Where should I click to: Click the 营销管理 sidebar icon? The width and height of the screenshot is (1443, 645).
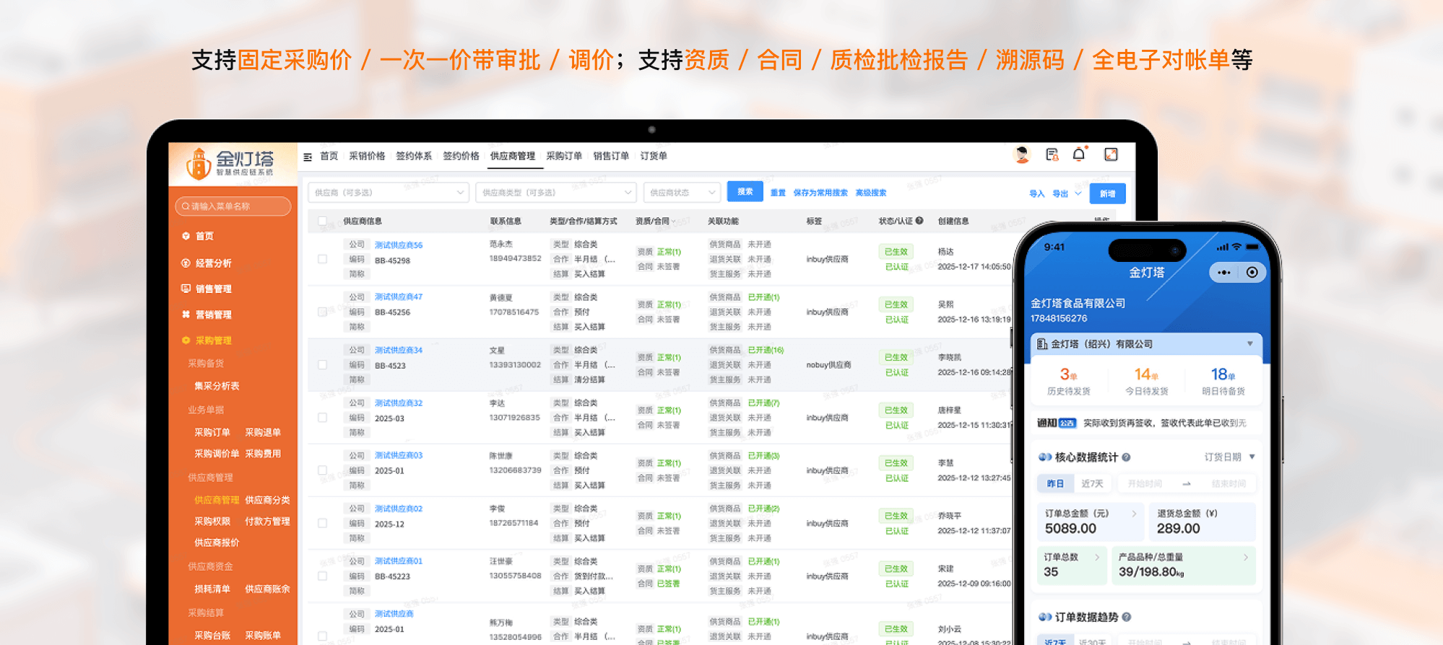[x=186, y=315]
